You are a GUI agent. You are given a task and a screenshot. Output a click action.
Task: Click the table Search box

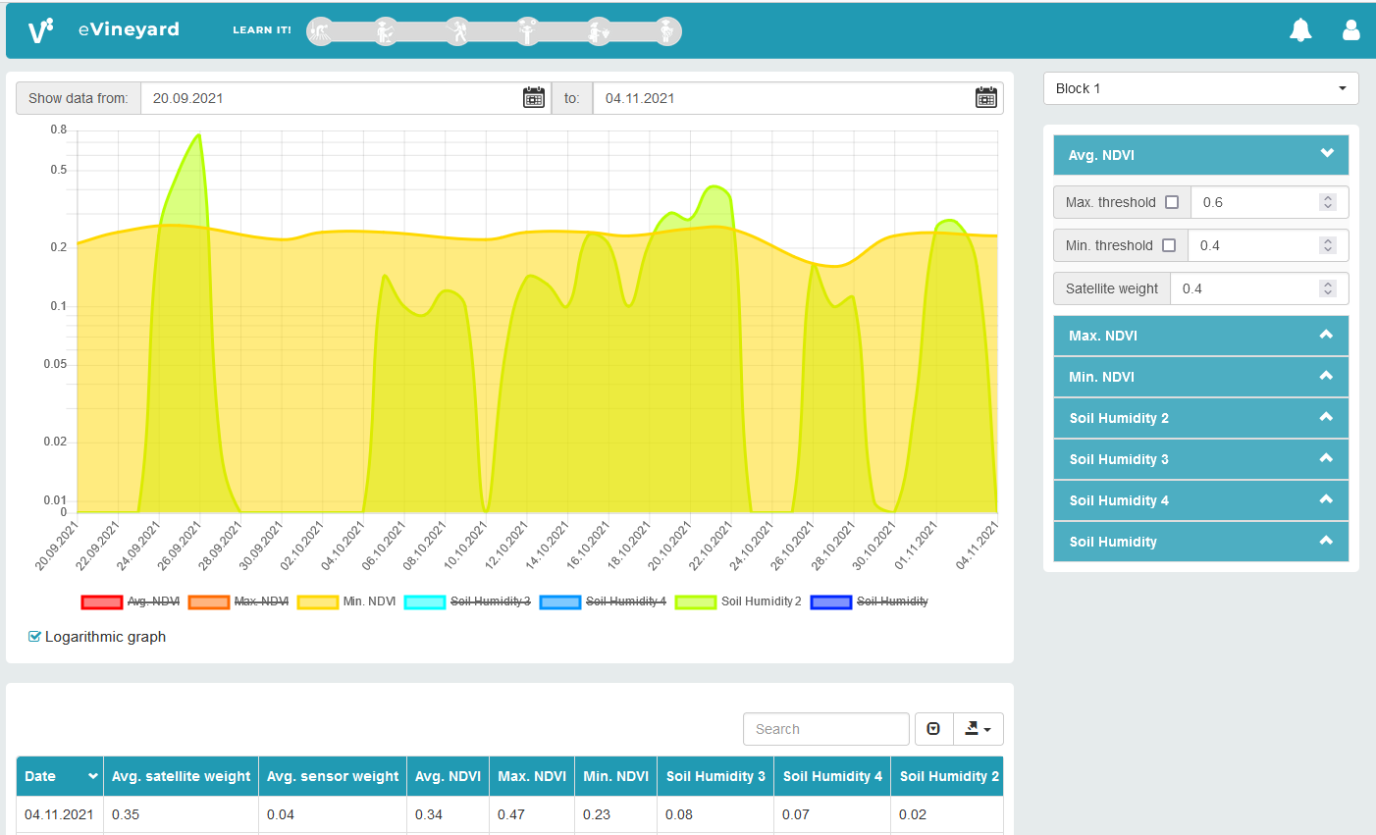coord(826,729)
